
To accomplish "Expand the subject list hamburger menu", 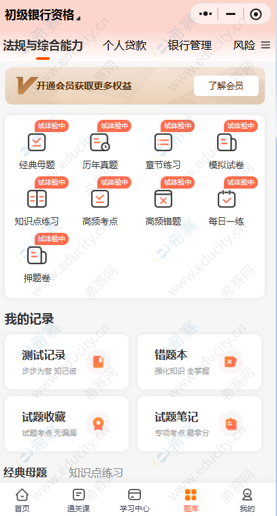I will click(x=265, y=45).
